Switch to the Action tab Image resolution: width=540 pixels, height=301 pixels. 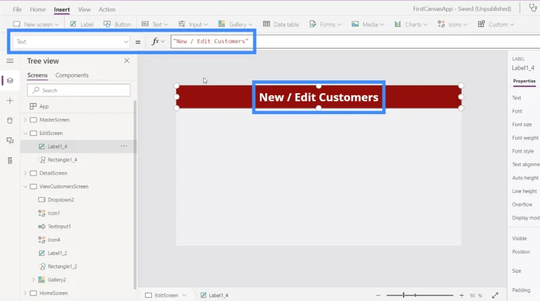click(x=107, y=9)
